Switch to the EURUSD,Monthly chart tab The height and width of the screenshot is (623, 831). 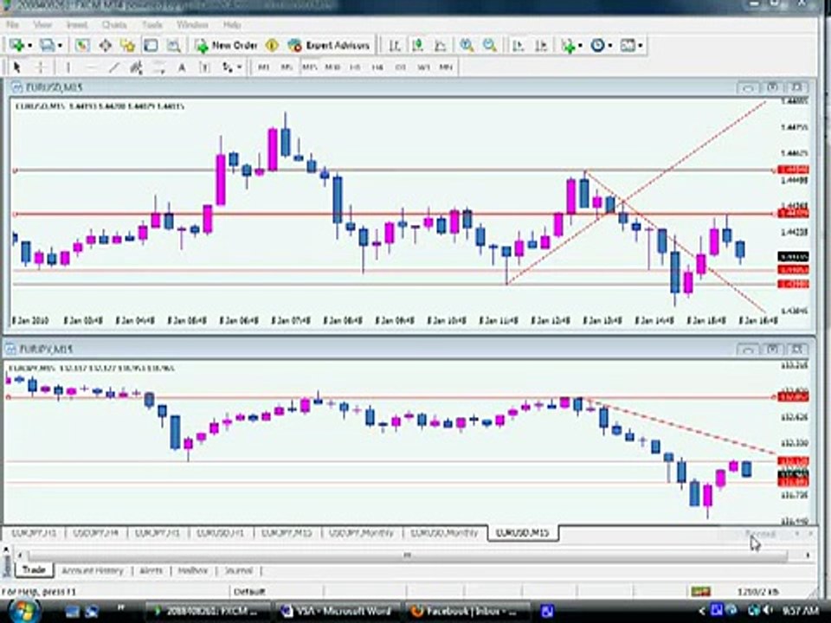click(444, 533)
